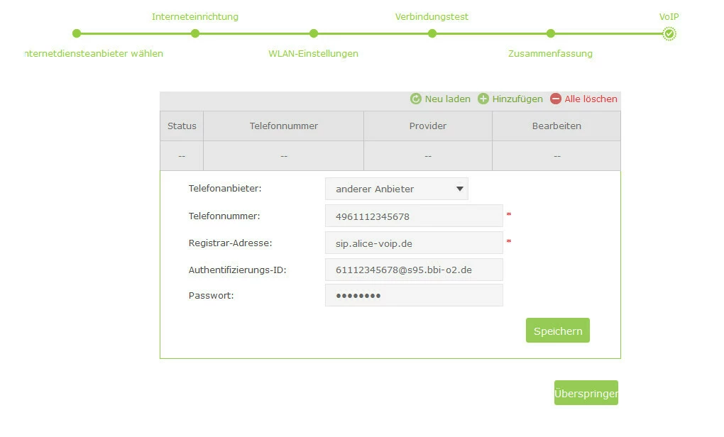The height and width of the screenshot is (437, 724).
Task: Click the red Alle löschen minus icon
Action: pos(556,99)
